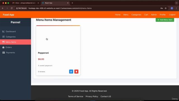Click the Orders bag icon in sidebar
This screenshot has height=101, width=179.
click(3, 47)
